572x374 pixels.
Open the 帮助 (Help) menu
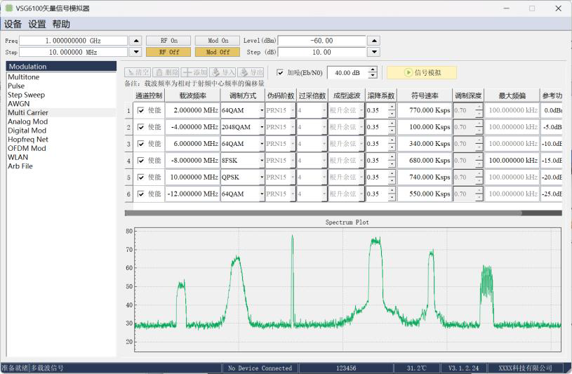[x=61, y=24]
